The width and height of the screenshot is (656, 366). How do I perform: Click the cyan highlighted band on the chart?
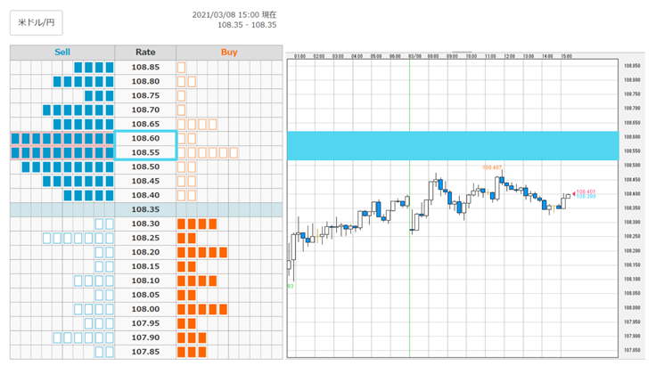point(453,145)
